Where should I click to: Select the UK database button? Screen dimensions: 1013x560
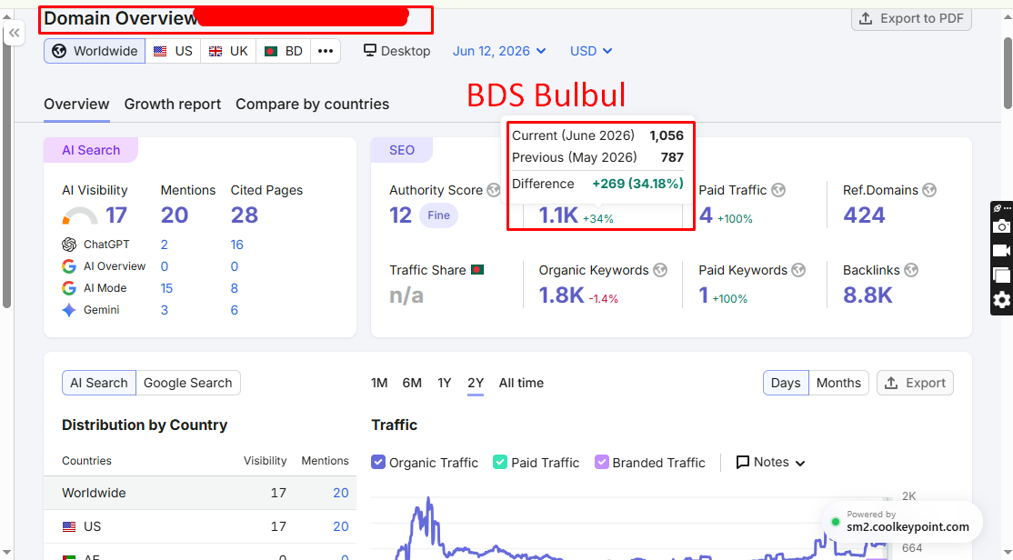[229, 51]
